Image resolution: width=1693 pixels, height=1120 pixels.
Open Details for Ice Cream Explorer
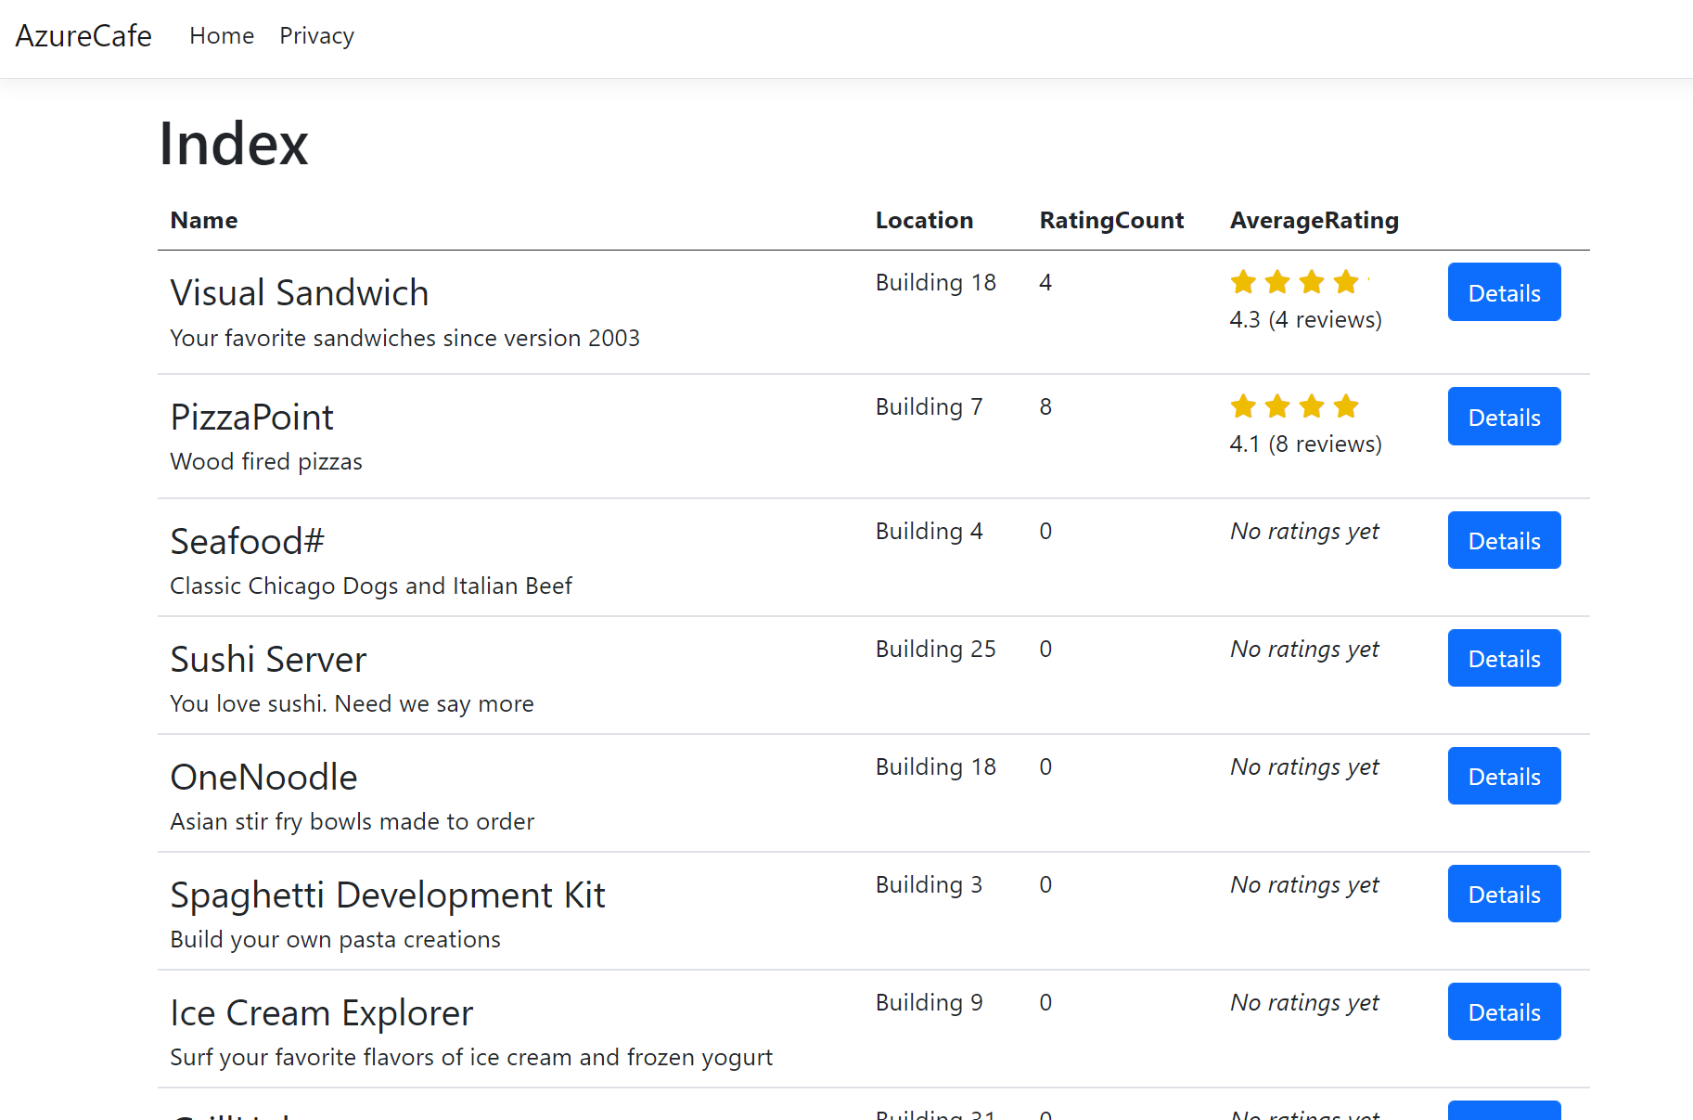(x=1504, y=1011)
